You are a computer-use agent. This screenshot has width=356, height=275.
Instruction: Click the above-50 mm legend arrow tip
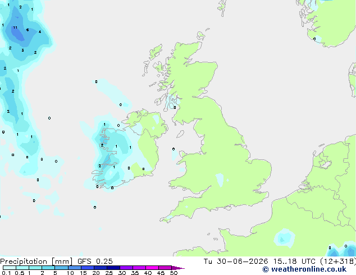(x=178, y=268)
